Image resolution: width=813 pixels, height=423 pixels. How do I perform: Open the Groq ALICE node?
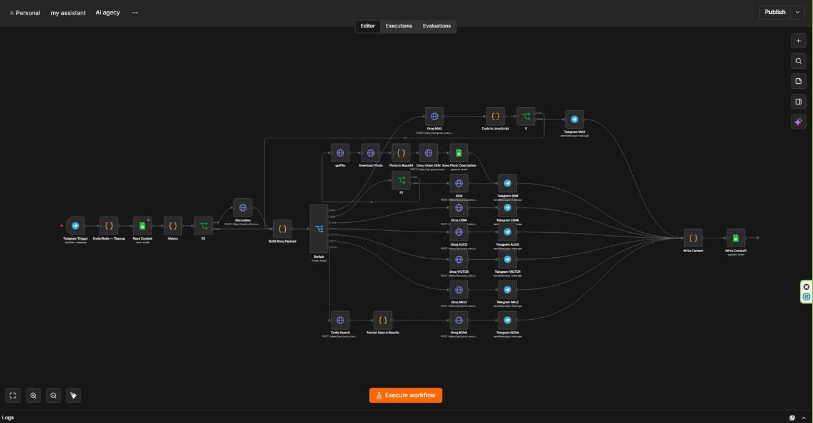[x=458, y=232]
